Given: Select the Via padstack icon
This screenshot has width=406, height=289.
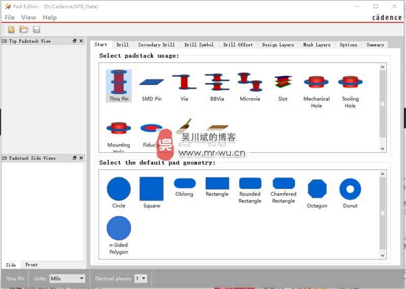Looking at the screenshot, I should [184, 82].
